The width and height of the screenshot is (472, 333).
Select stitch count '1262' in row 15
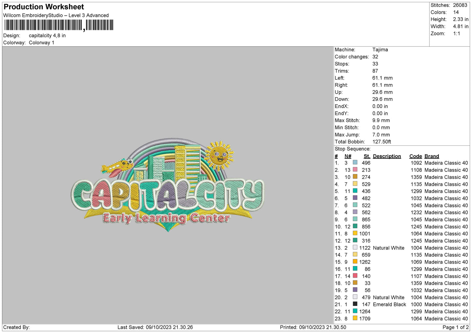365,262
